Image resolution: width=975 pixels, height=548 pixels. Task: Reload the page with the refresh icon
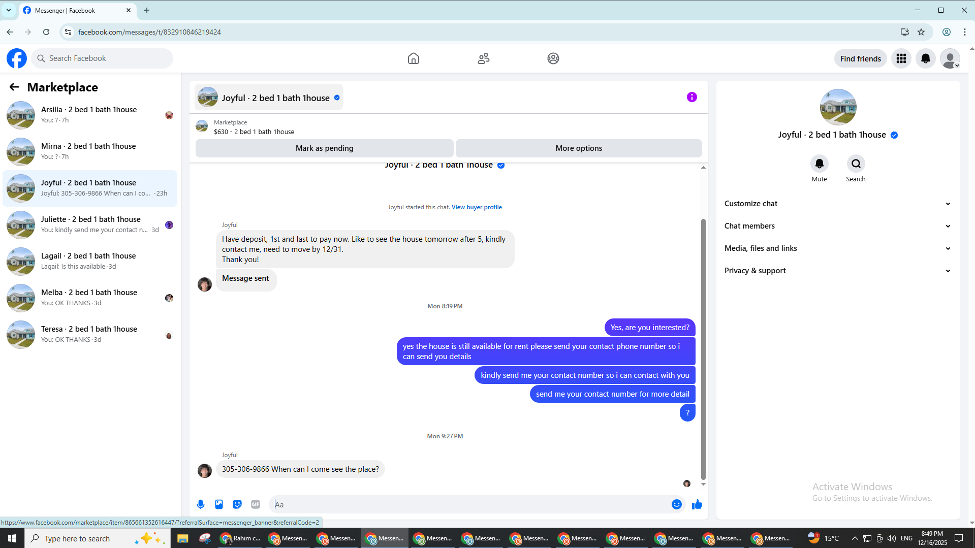pyautogui.click(x=46, y=32)
